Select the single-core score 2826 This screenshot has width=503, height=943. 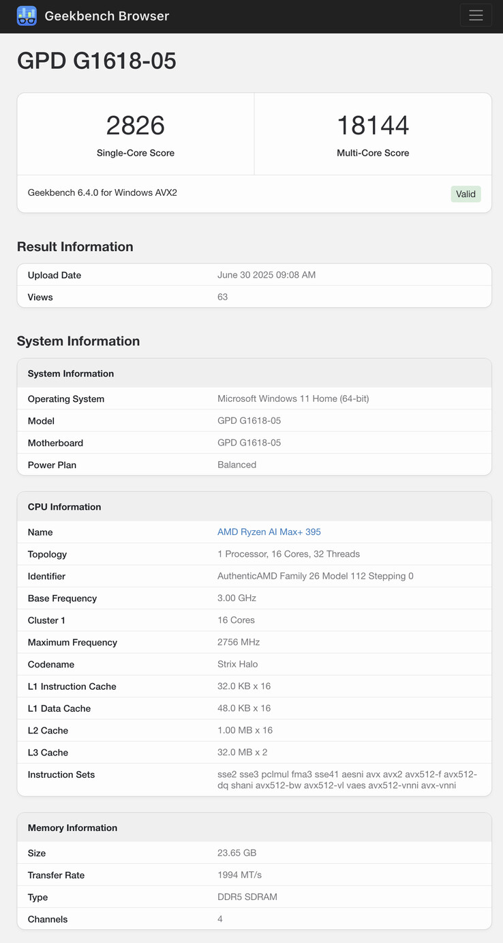click(136, 126)
